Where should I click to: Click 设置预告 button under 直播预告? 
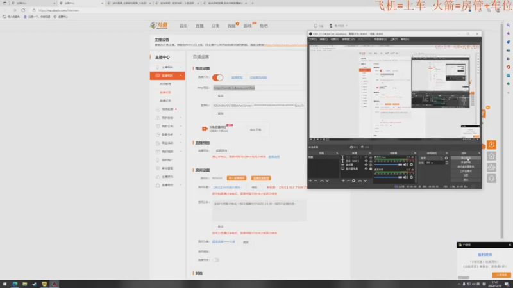point(221,151)
